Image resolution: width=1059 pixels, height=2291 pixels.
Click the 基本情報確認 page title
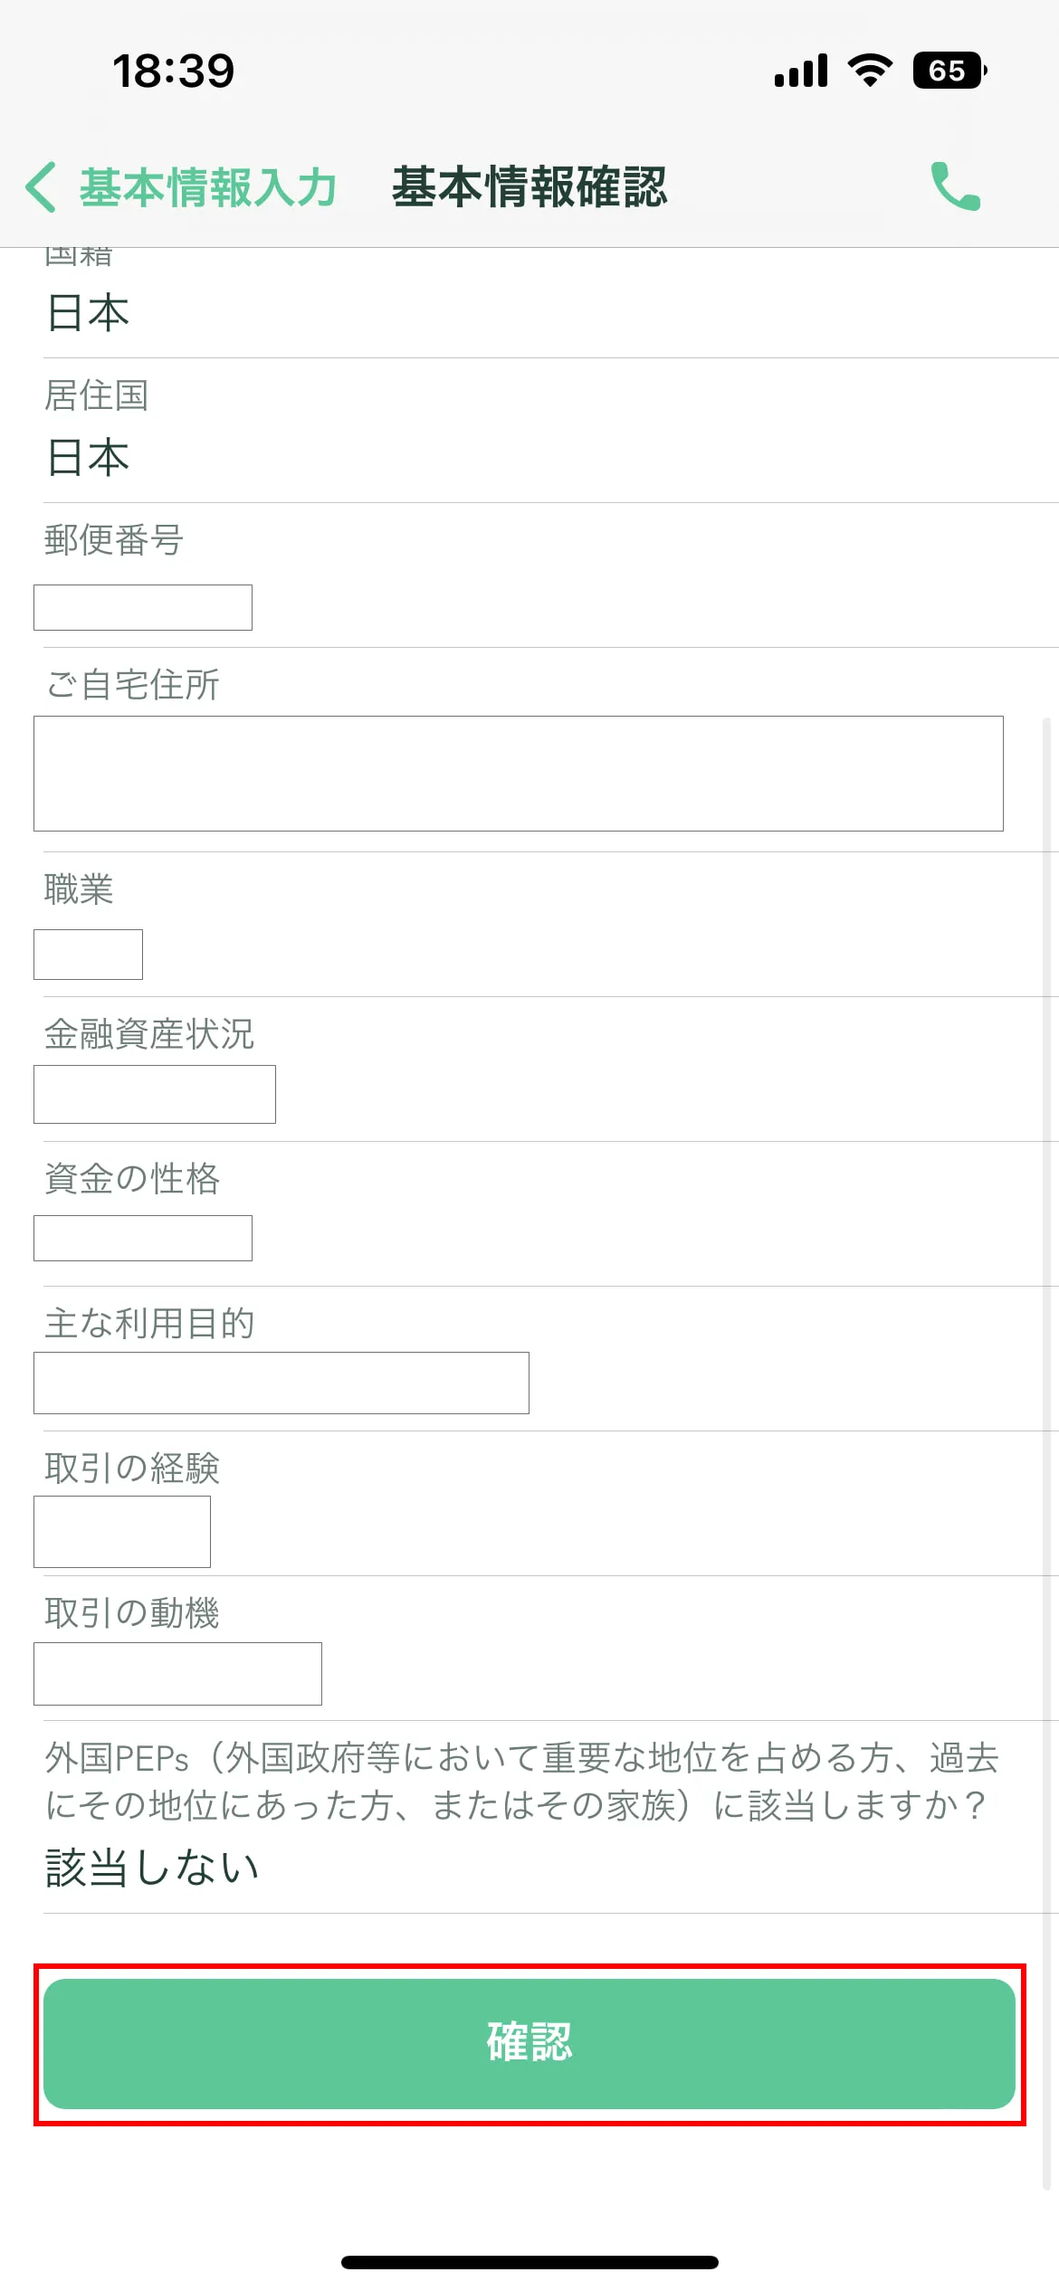tap(529, 187)
